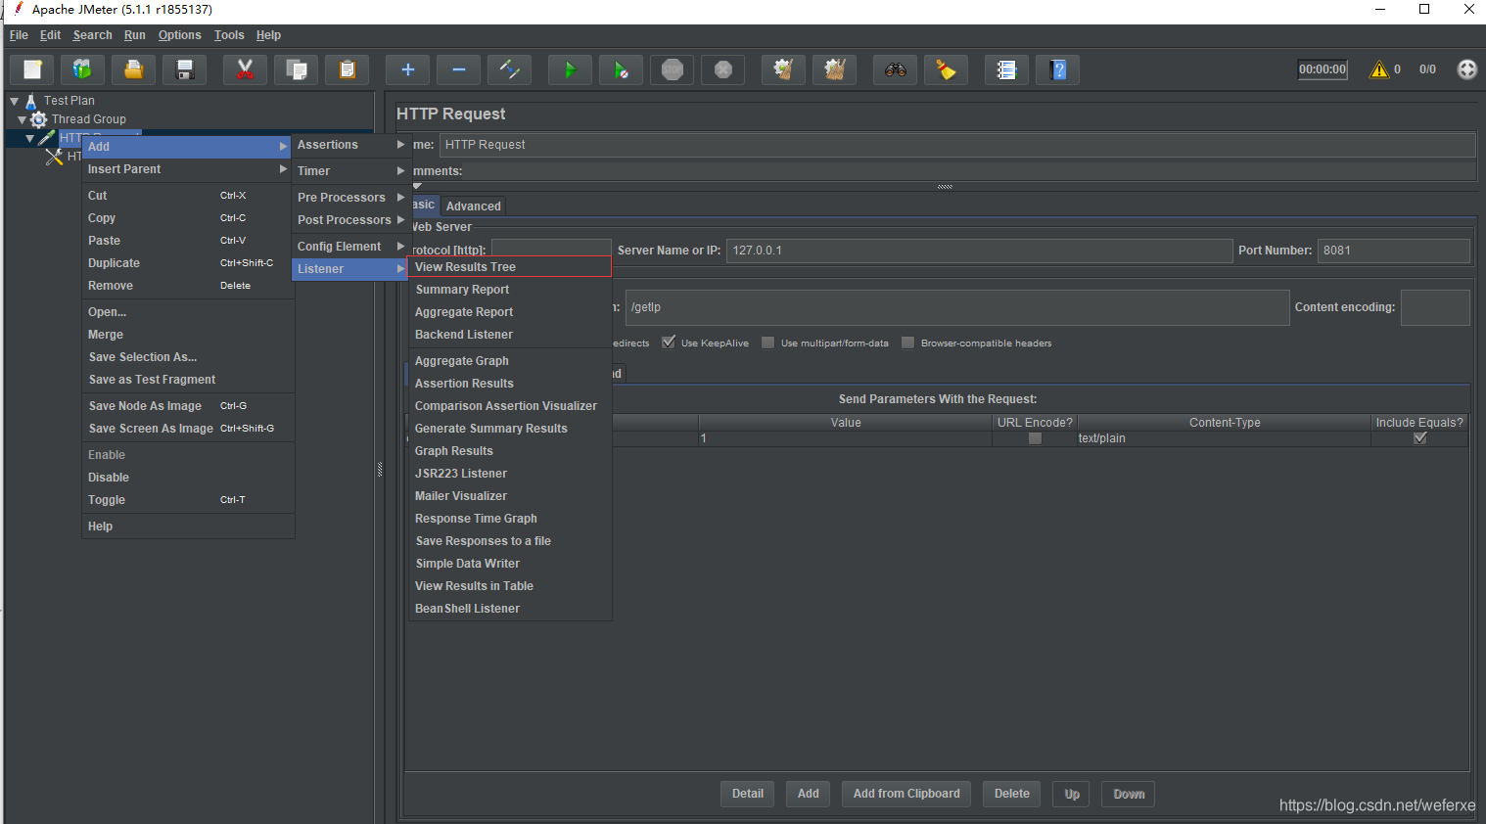Open the Post Processors submenu
1486x824 pixels.
tap(349, 220)
